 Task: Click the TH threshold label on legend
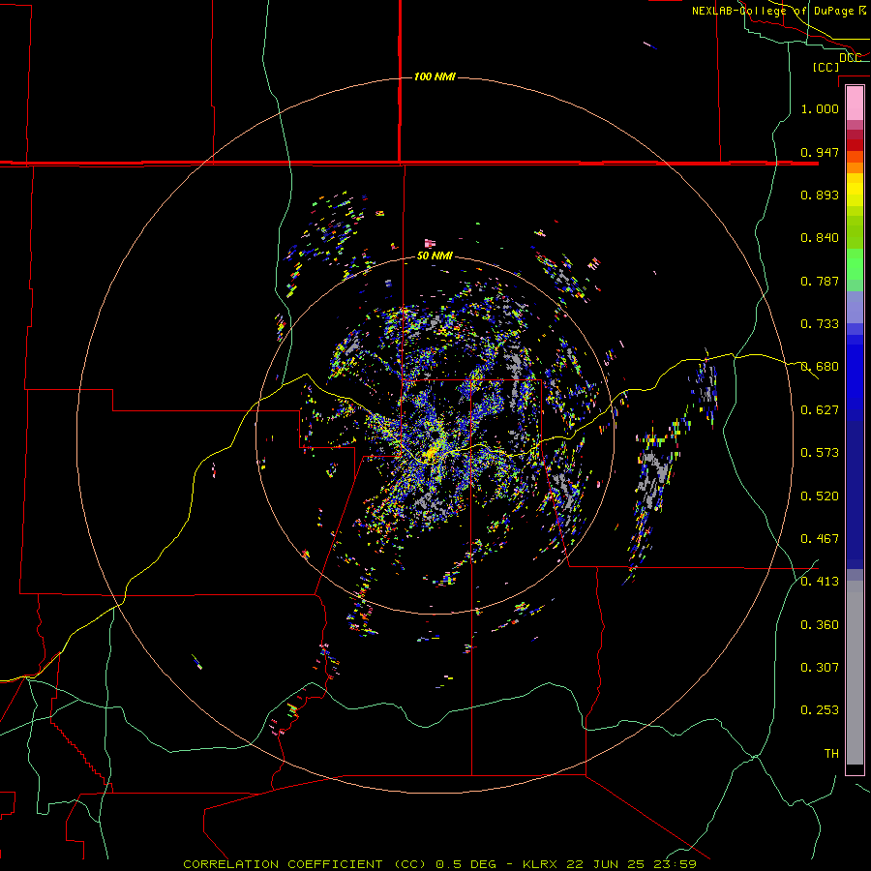(831, 753)
